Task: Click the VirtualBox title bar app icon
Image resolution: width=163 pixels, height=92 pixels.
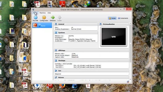Action: tap(33, 9)
